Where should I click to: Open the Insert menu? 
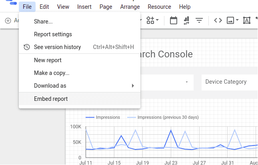[84, 7]
